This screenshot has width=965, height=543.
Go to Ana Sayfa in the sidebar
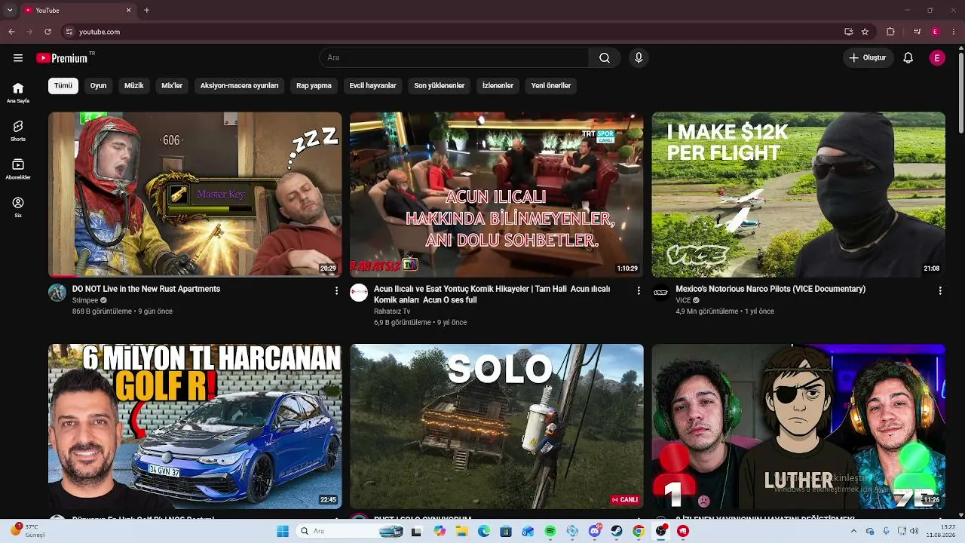pyautogui.click(x=18, y=93)
